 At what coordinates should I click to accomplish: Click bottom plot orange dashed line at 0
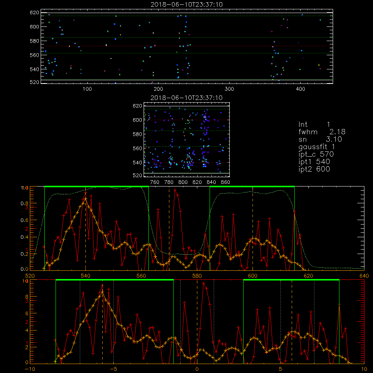[x=197, y=322]
